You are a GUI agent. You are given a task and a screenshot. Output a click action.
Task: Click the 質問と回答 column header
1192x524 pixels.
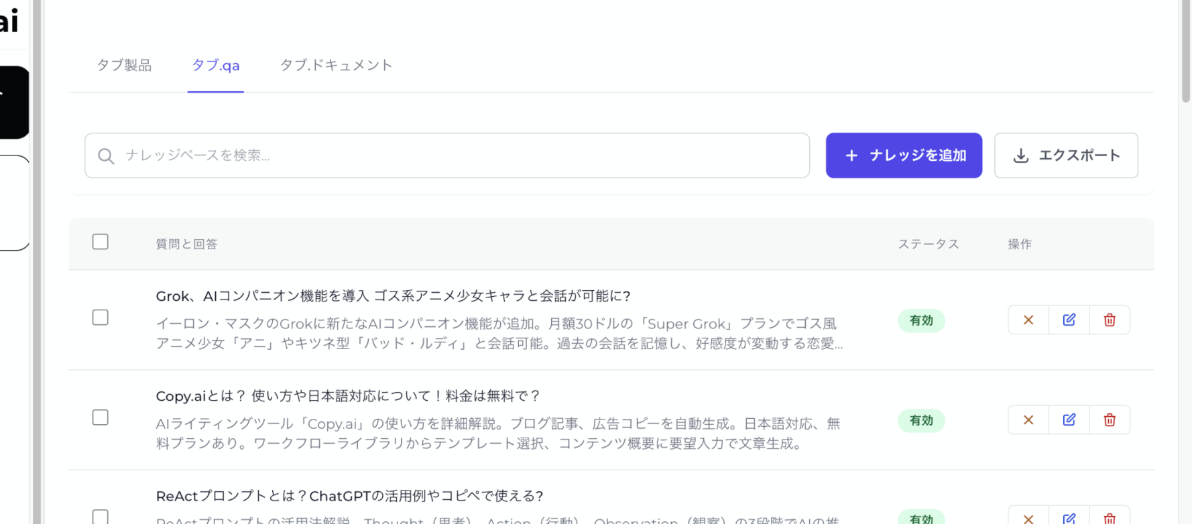coord(187,244)
